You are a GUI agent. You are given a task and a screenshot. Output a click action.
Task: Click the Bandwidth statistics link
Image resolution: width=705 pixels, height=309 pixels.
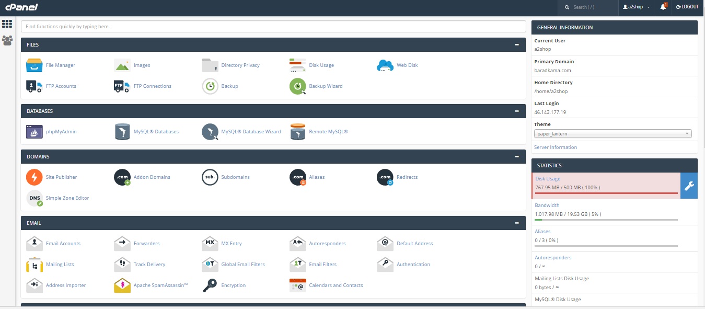tap(547, 205)
